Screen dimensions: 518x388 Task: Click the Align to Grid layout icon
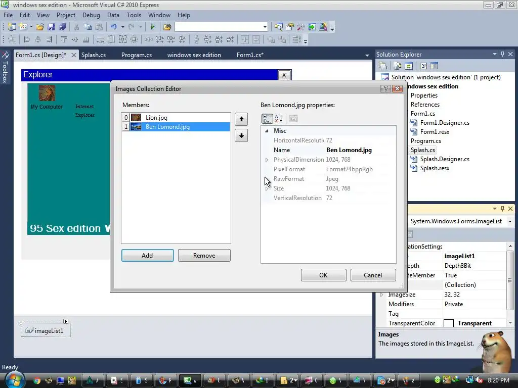(x=12, y=40)
